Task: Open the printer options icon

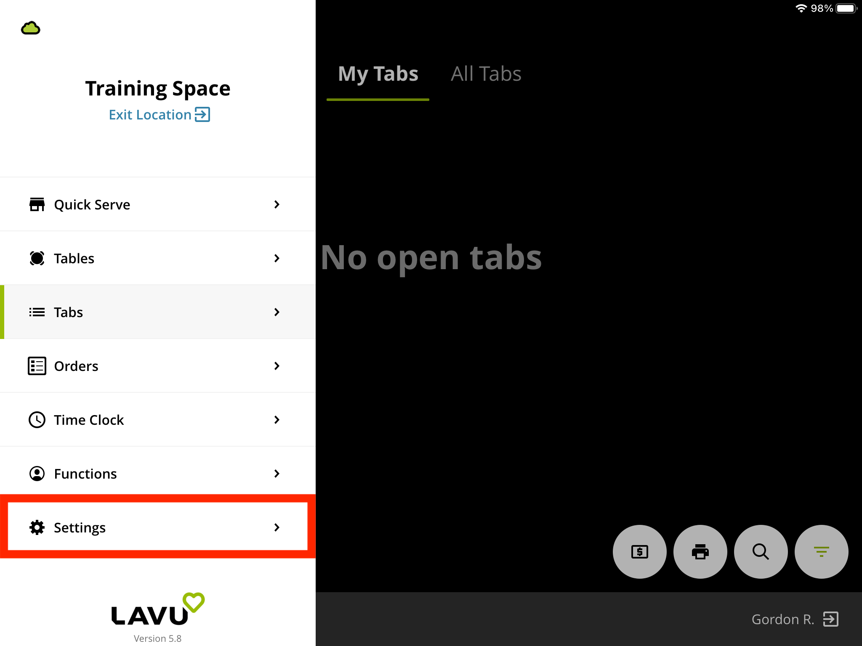Action: [700, 552]
